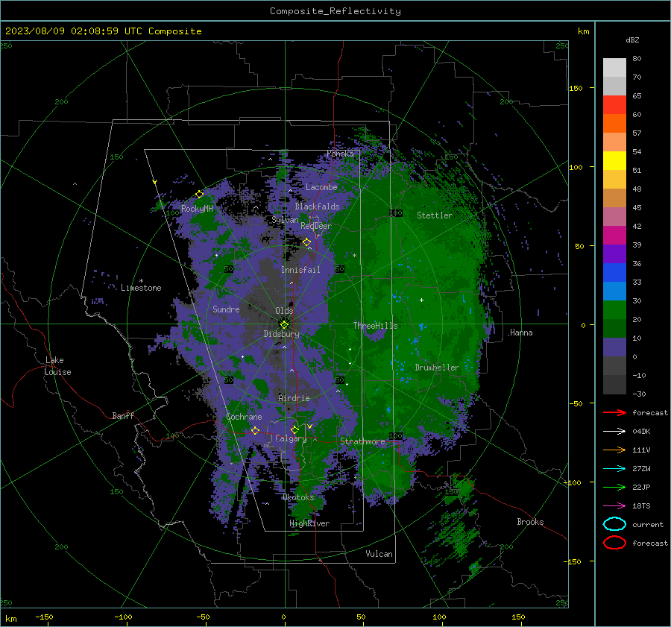The image size is (671, 627).
Task: Click the blue swatch between 36 and 33 dBZ
Action: [x=614, y=272]
